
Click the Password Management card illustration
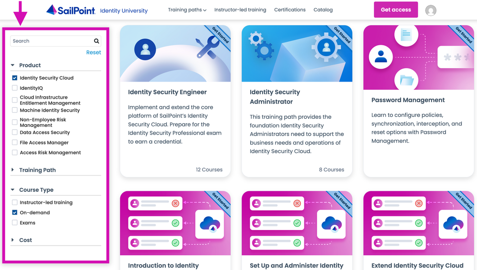[x=418, y=57]
